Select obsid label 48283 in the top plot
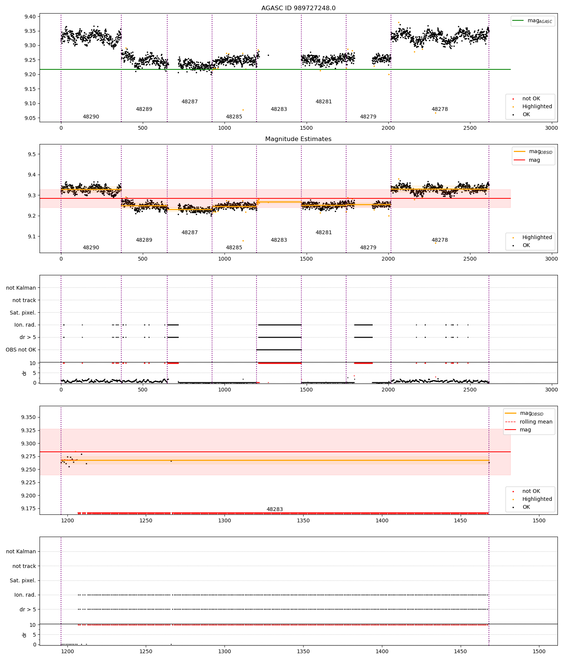Image resolution: width=565 pixels, height=660 pixels. (x=279, y=109)
